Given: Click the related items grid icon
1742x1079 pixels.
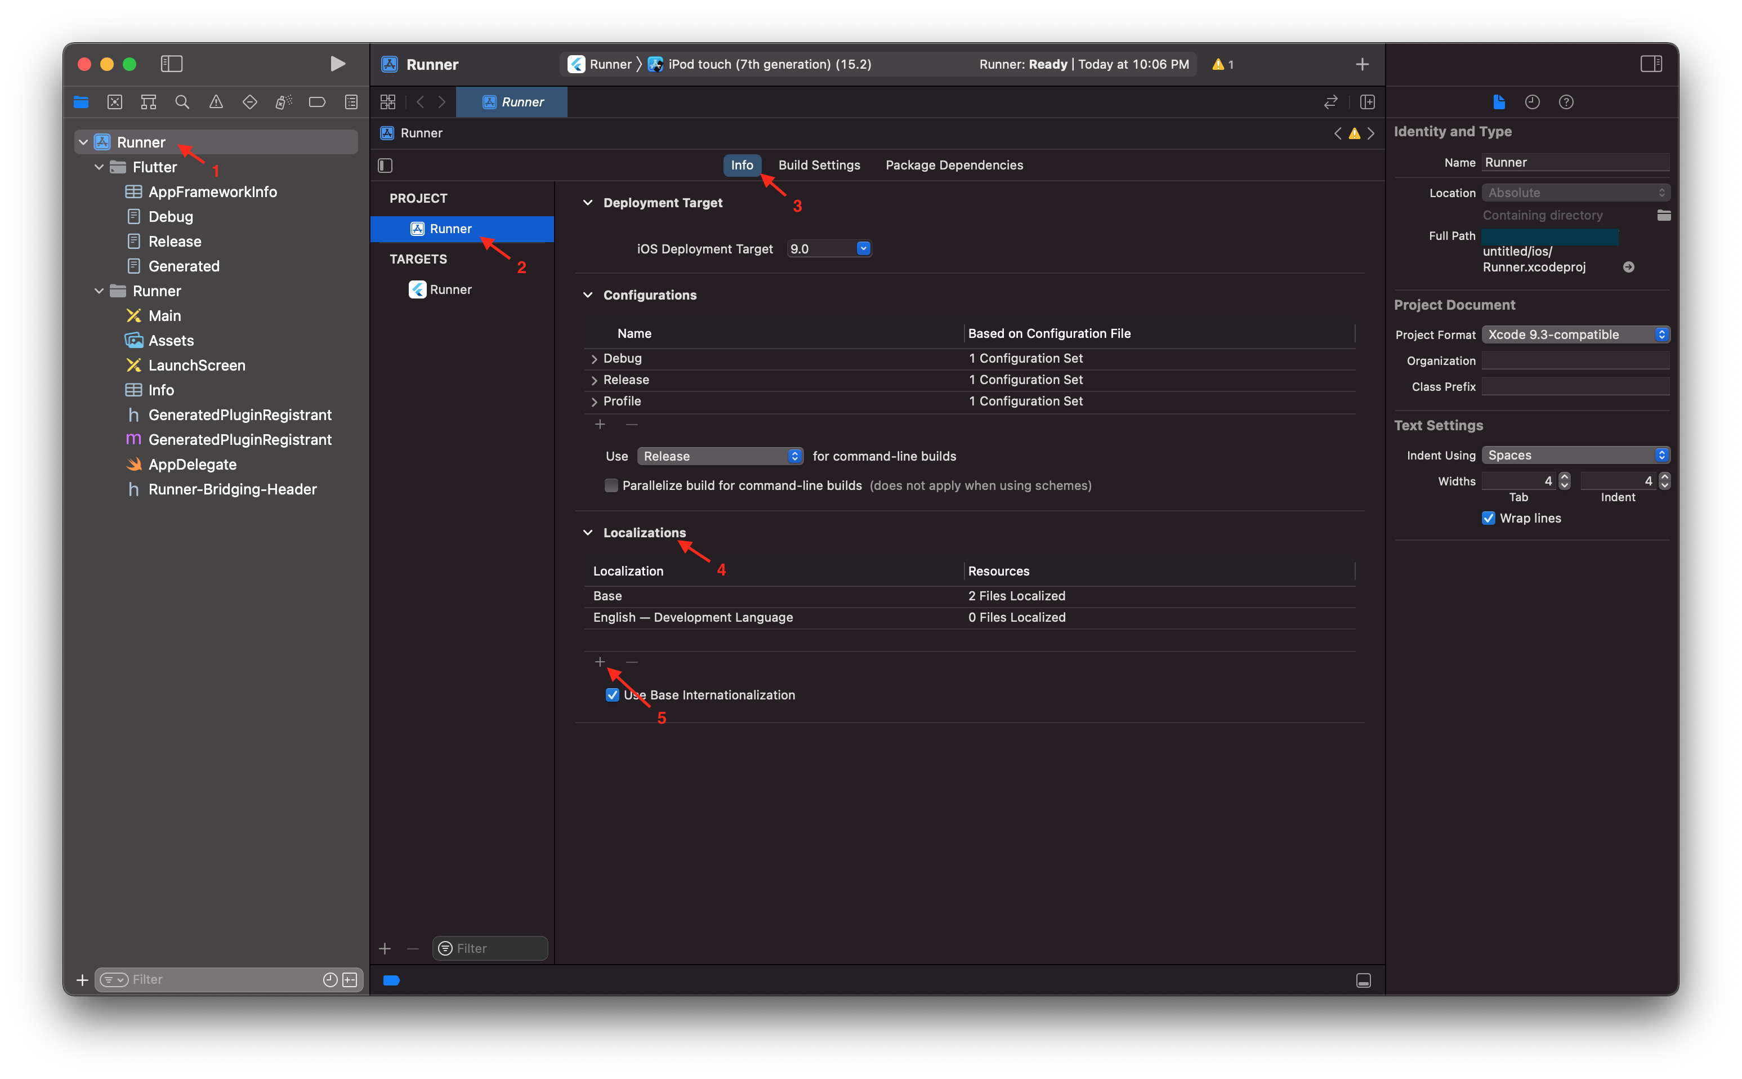Looking at the screenshot, I should pos(387,102).
